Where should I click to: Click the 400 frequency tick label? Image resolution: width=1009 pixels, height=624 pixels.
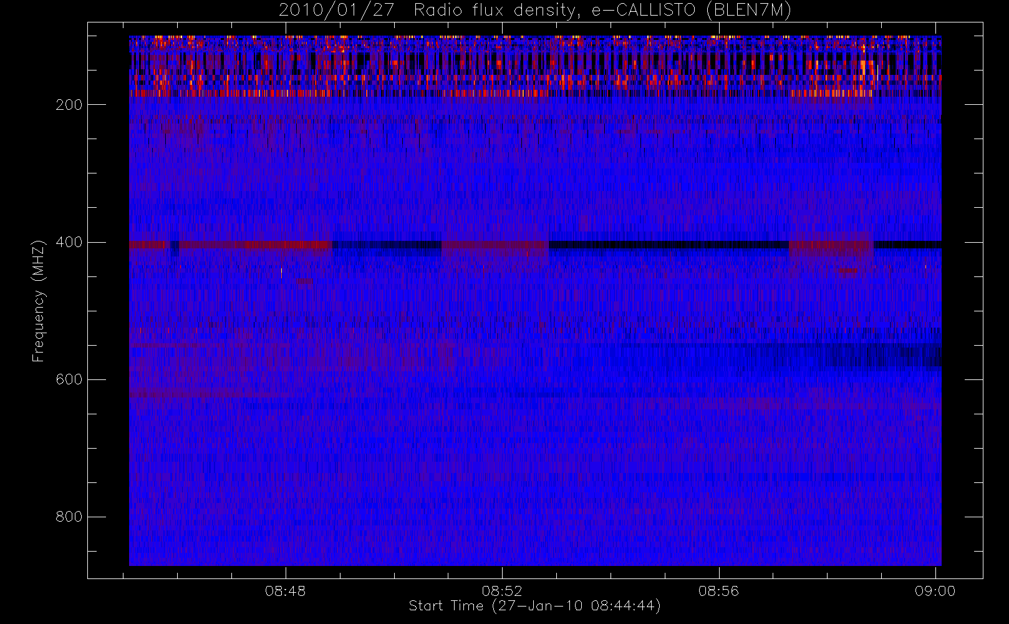pos(69,242)
